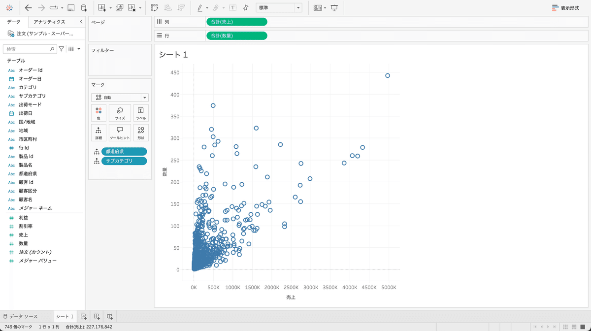Click the Replay animation icon
This screenshot has height=331, width=591.
[x=54, y=8]
